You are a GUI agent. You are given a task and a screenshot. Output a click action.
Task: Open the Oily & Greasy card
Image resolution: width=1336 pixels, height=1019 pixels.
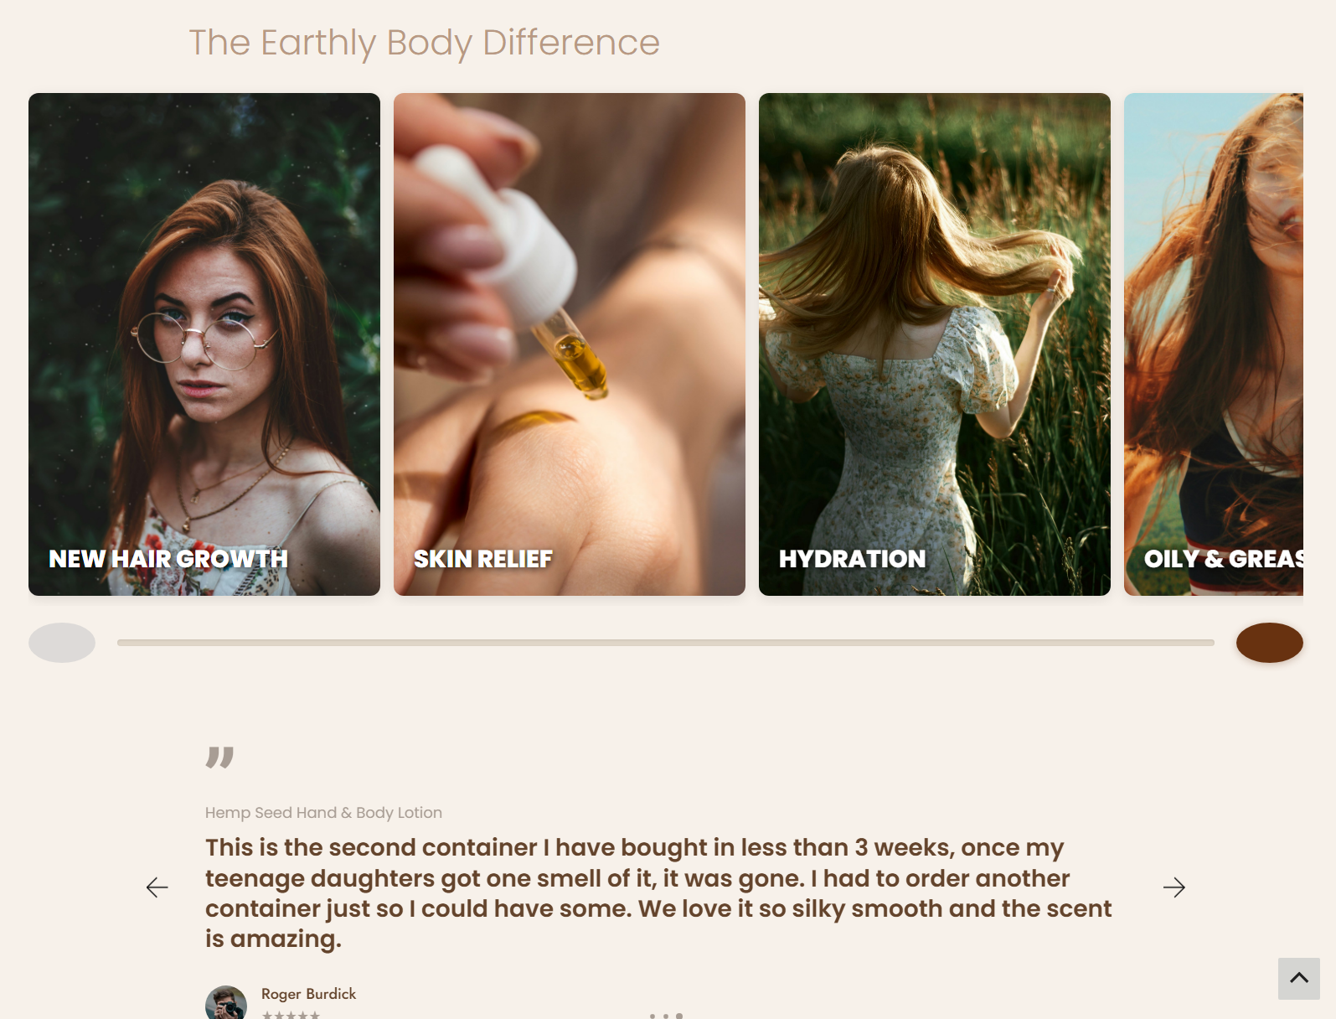tap(1214, 344)
